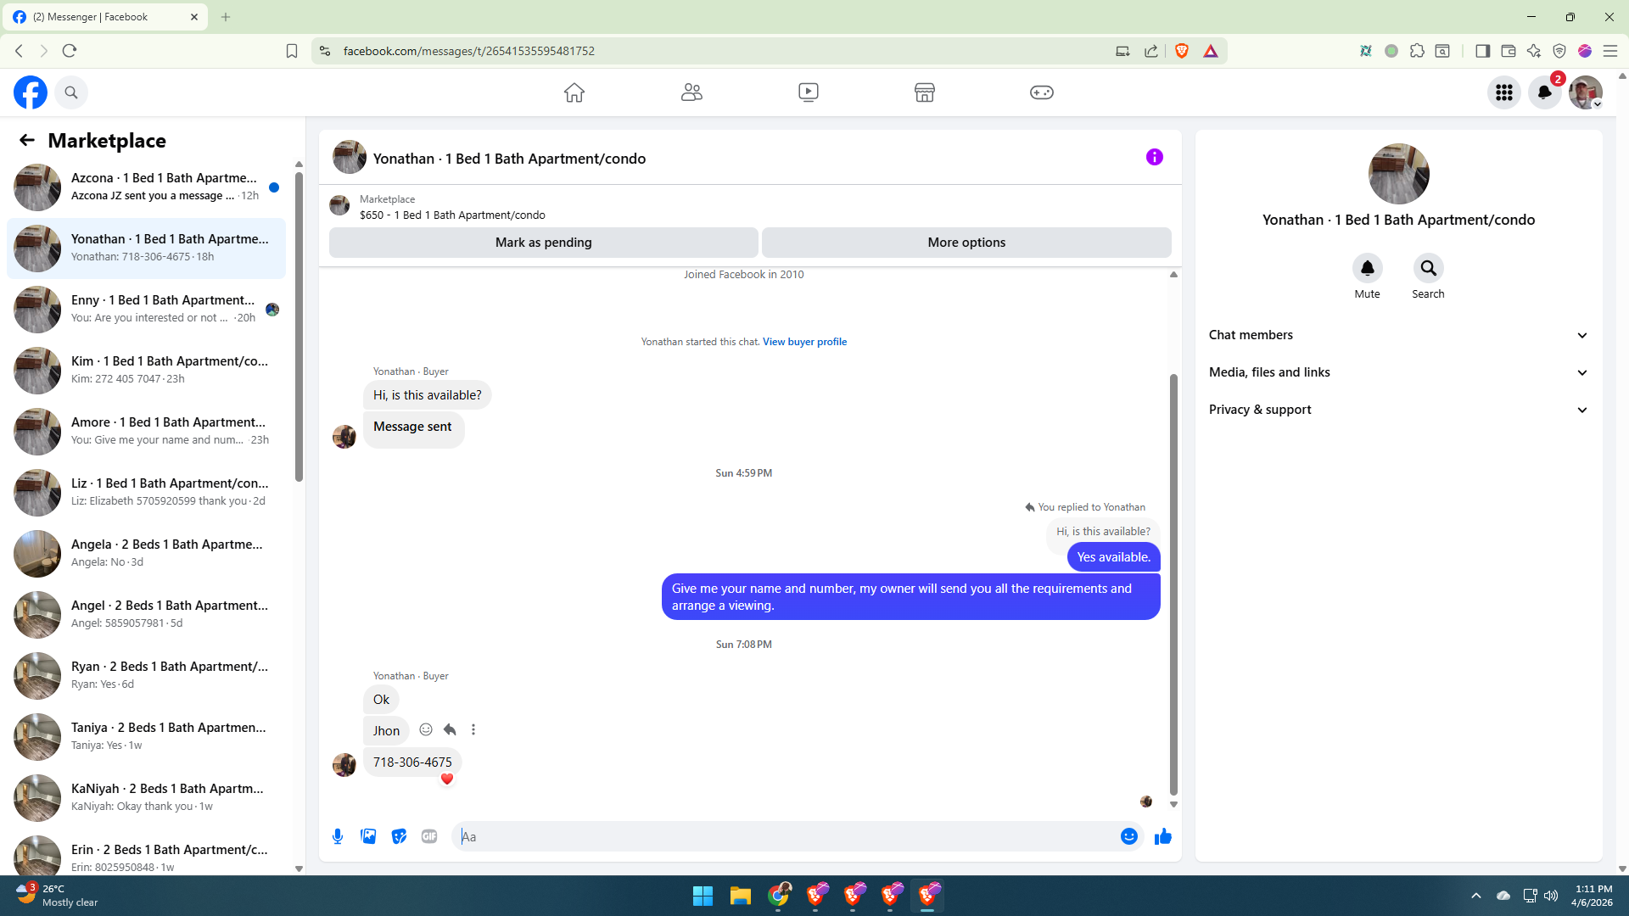Open Angela 2 Beds conversation
Image resolution: width=1629 pixels, height=916 pixels.
point(146,554)
